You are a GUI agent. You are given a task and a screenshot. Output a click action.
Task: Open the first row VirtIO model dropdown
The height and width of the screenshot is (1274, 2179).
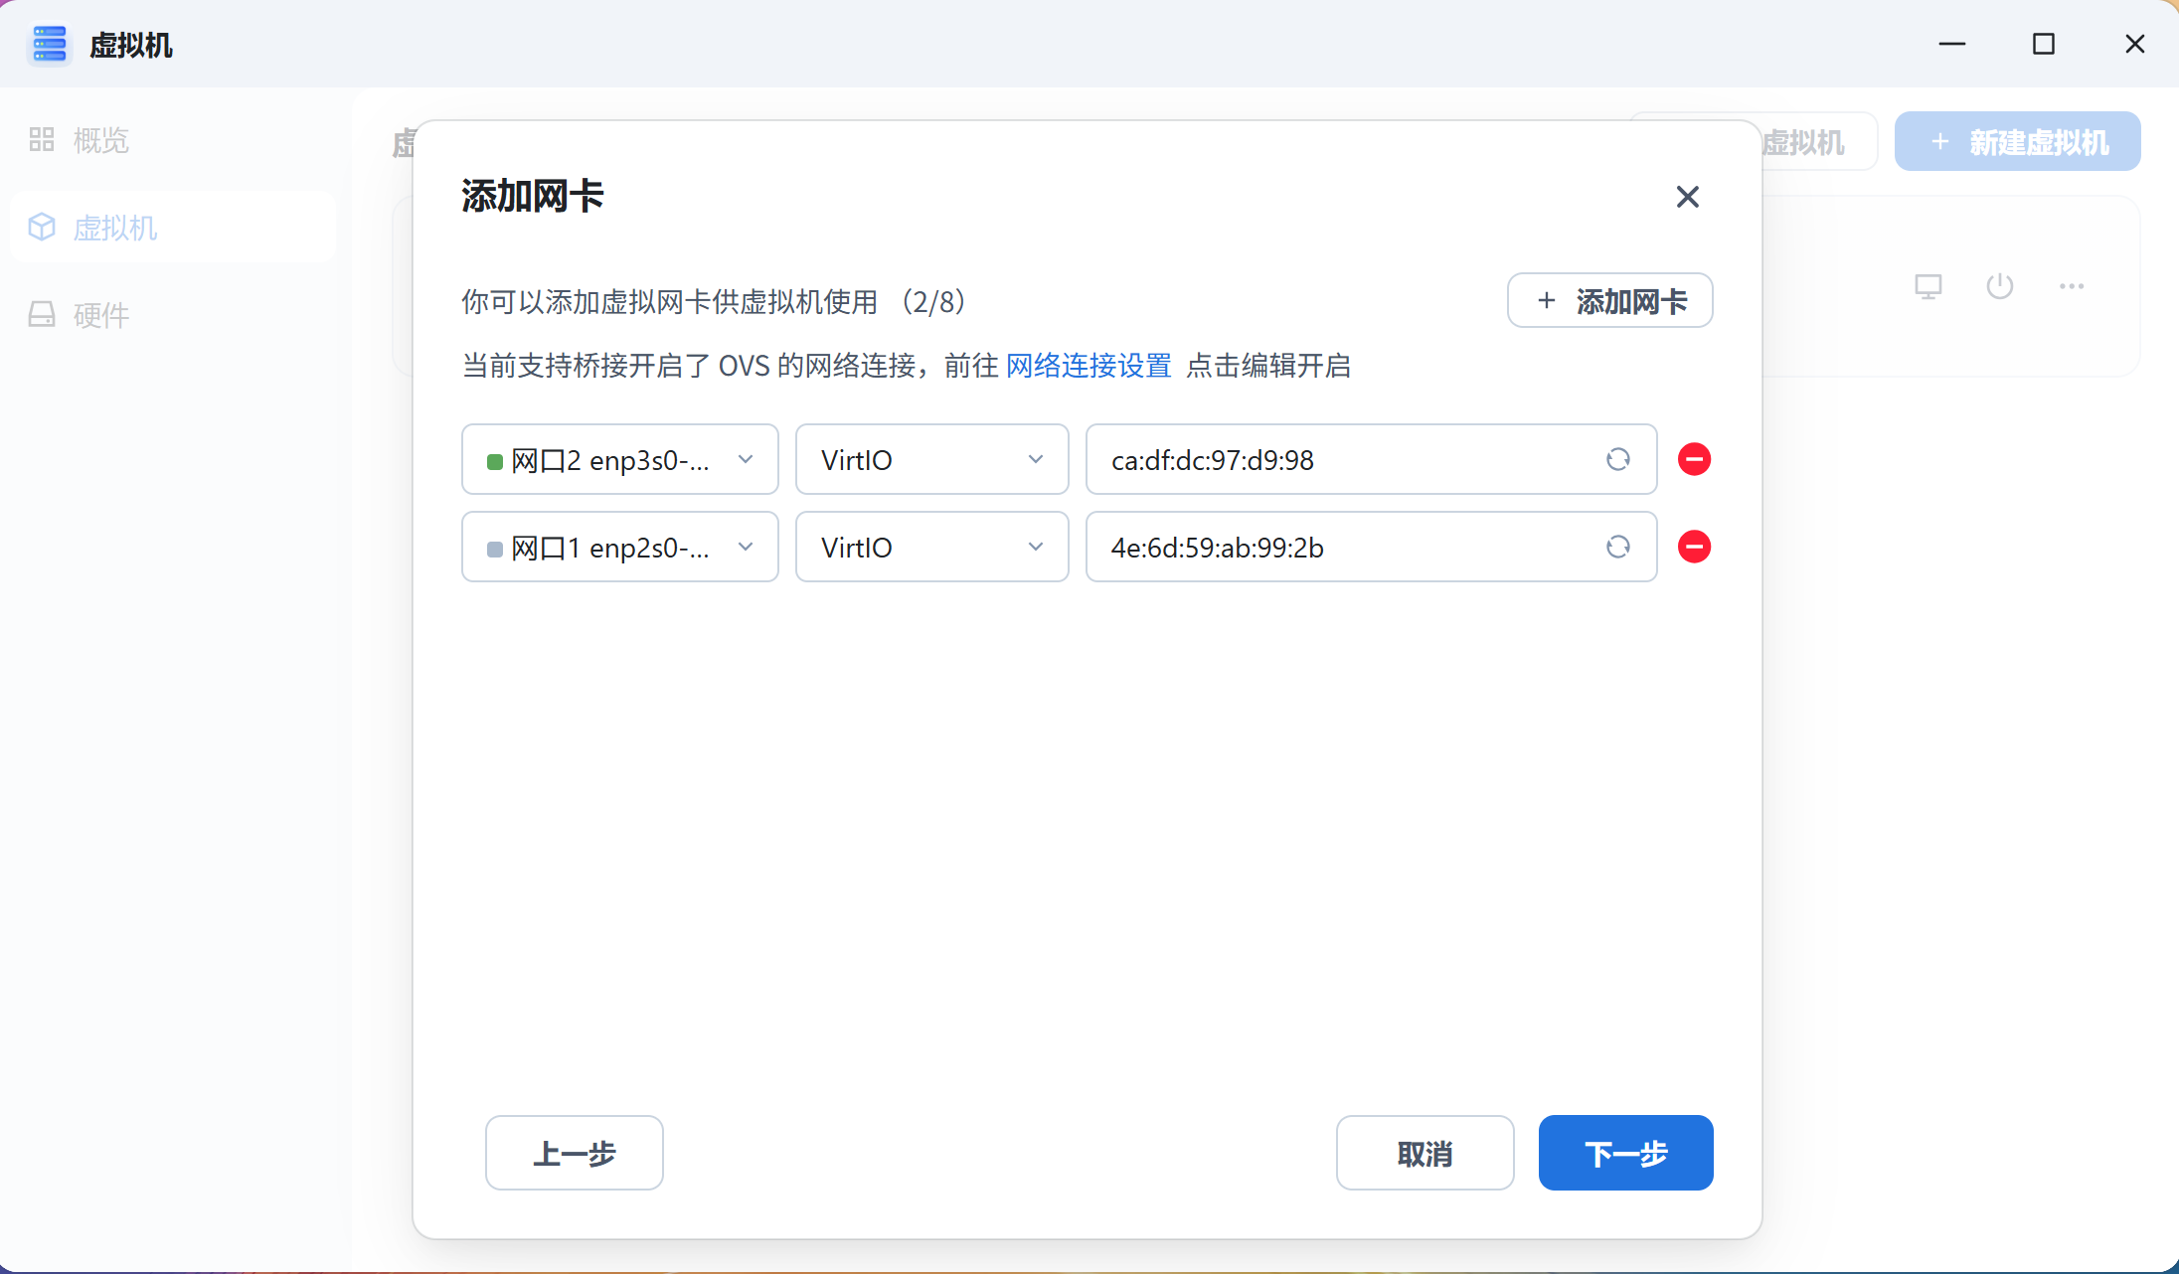click(x=931, y=459)
